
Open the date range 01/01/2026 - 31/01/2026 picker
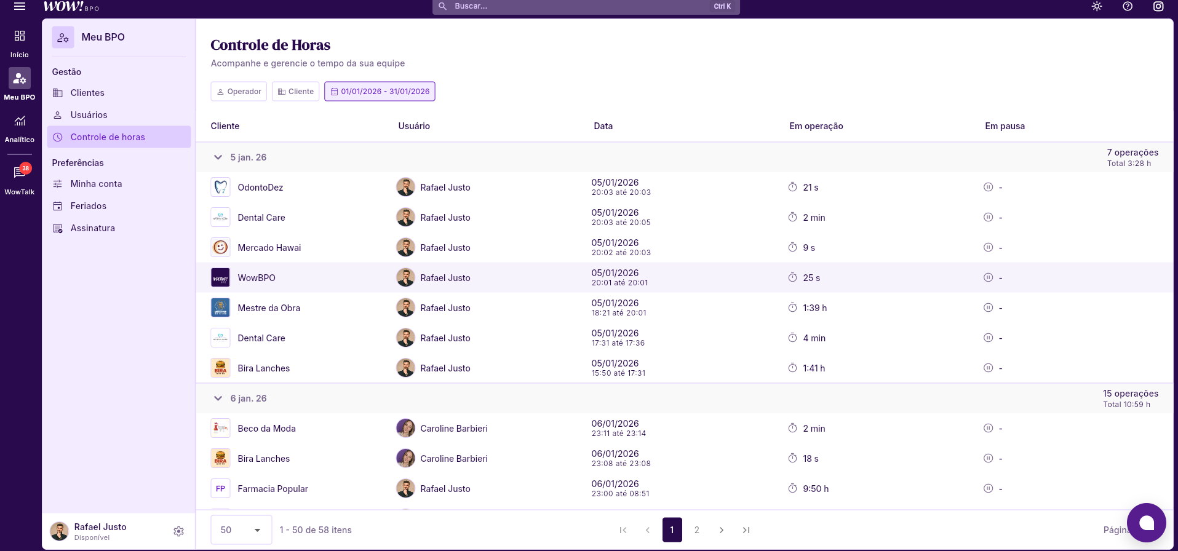point(380,92)
